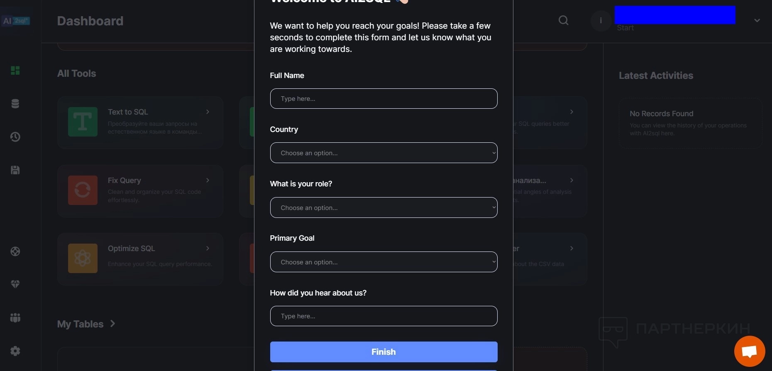Open the team members icon in sidebar
Image resolution: width=772 pixels, height=371 pixels.
pos(15,318)
